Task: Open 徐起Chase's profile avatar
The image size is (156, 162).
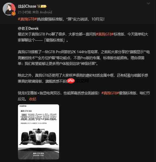Action: 9,9
